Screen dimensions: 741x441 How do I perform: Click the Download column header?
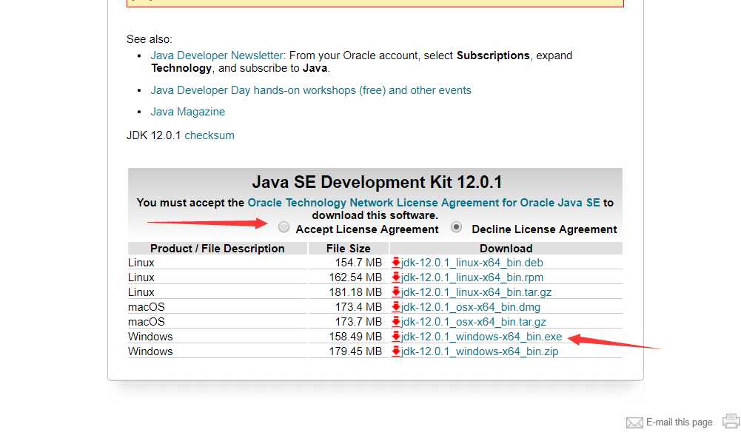(506, 249)
